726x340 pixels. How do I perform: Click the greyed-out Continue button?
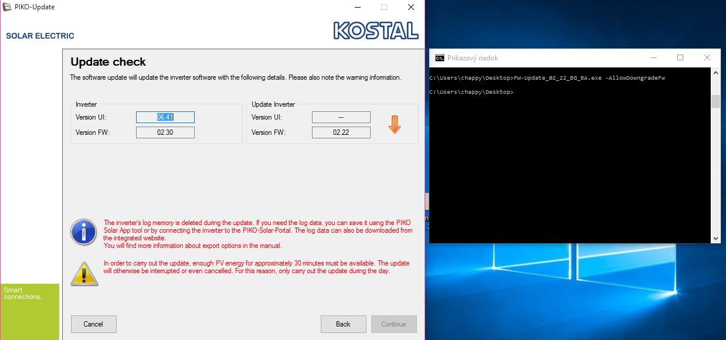point(393,324)
